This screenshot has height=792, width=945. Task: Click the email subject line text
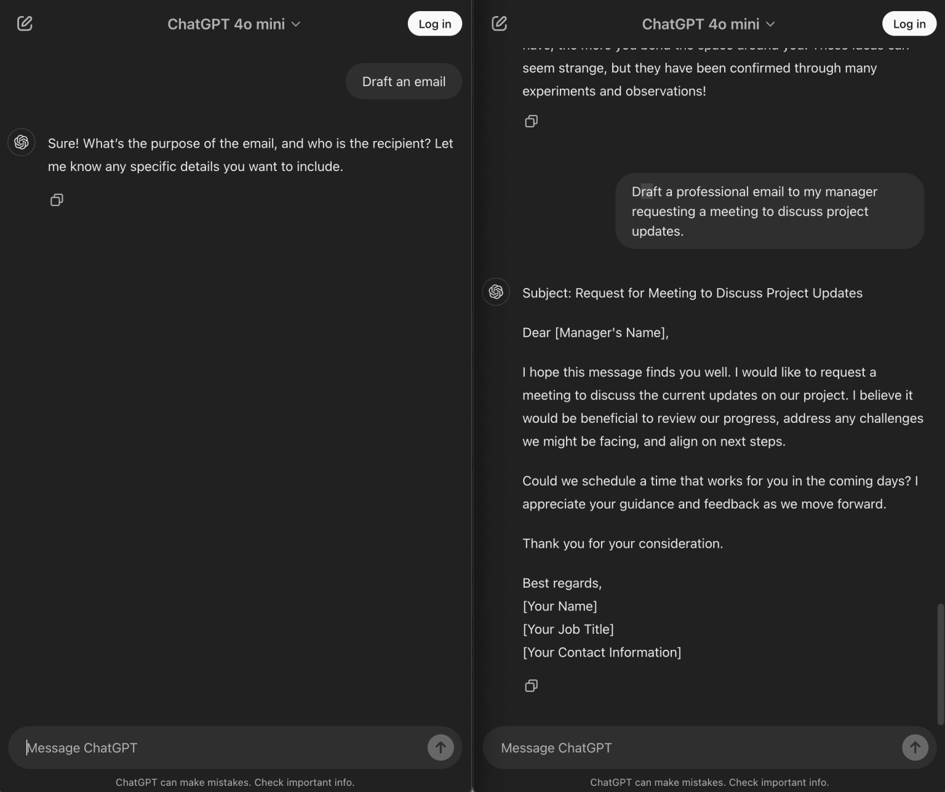click(692, 293)
